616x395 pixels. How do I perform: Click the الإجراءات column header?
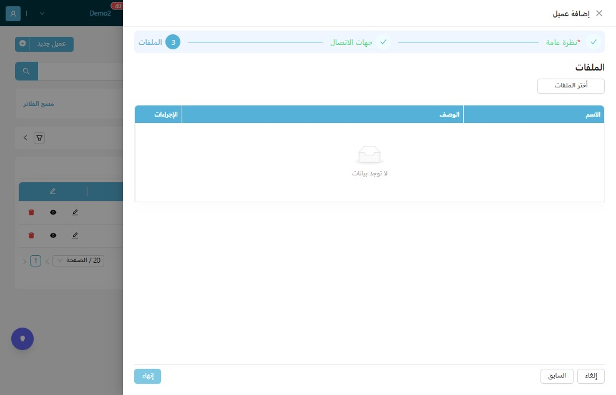click(159, 114)
